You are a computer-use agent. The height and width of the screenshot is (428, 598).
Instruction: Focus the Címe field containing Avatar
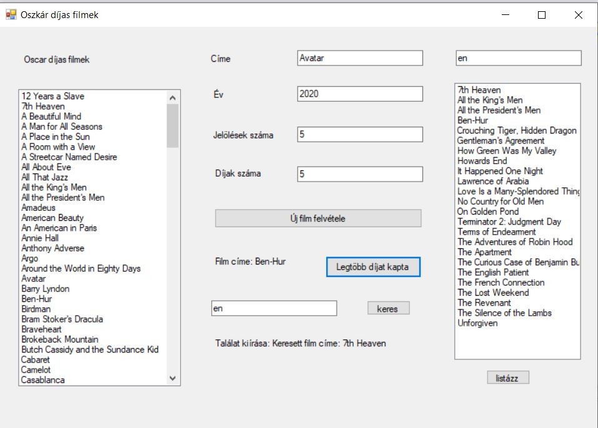pyautogui.click(x=360, y=58)
